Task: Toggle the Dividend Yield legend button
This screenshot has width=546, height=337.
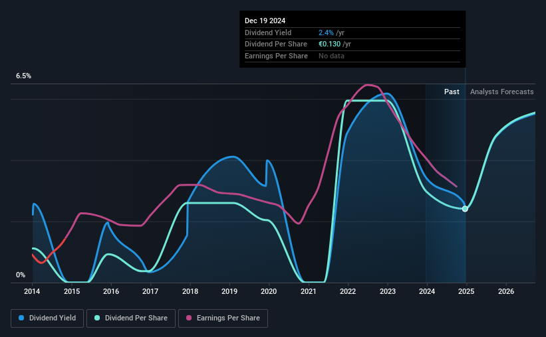Action: 47,318
